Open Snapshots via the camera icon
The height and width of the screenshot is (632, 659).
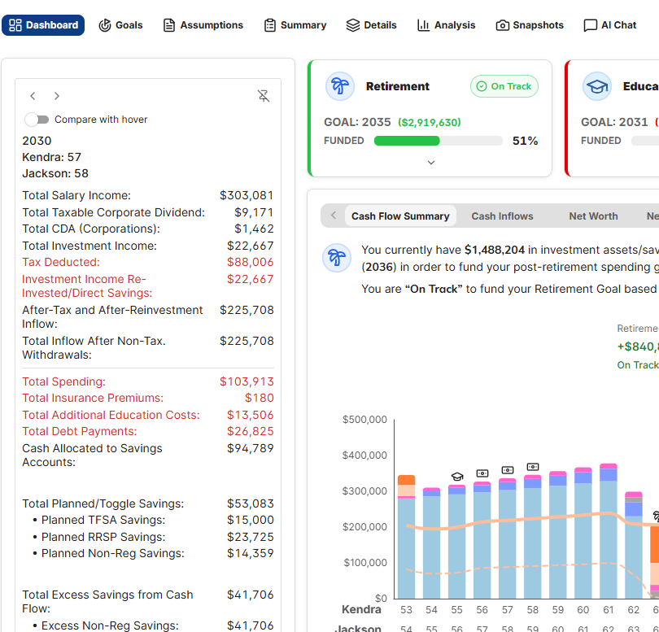(502, 25)
